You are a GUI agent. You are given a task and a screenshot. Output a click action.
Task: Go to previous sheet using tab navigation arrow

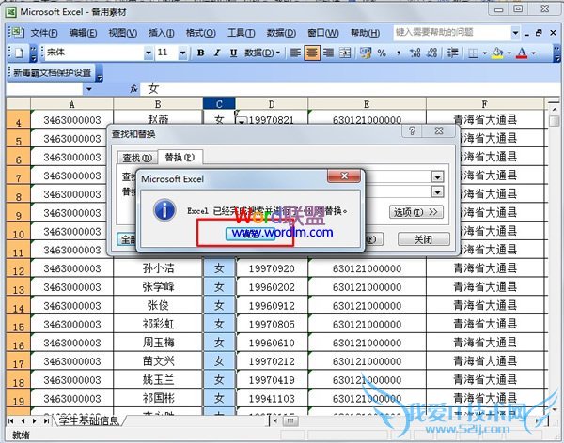(x=23, y=420)
